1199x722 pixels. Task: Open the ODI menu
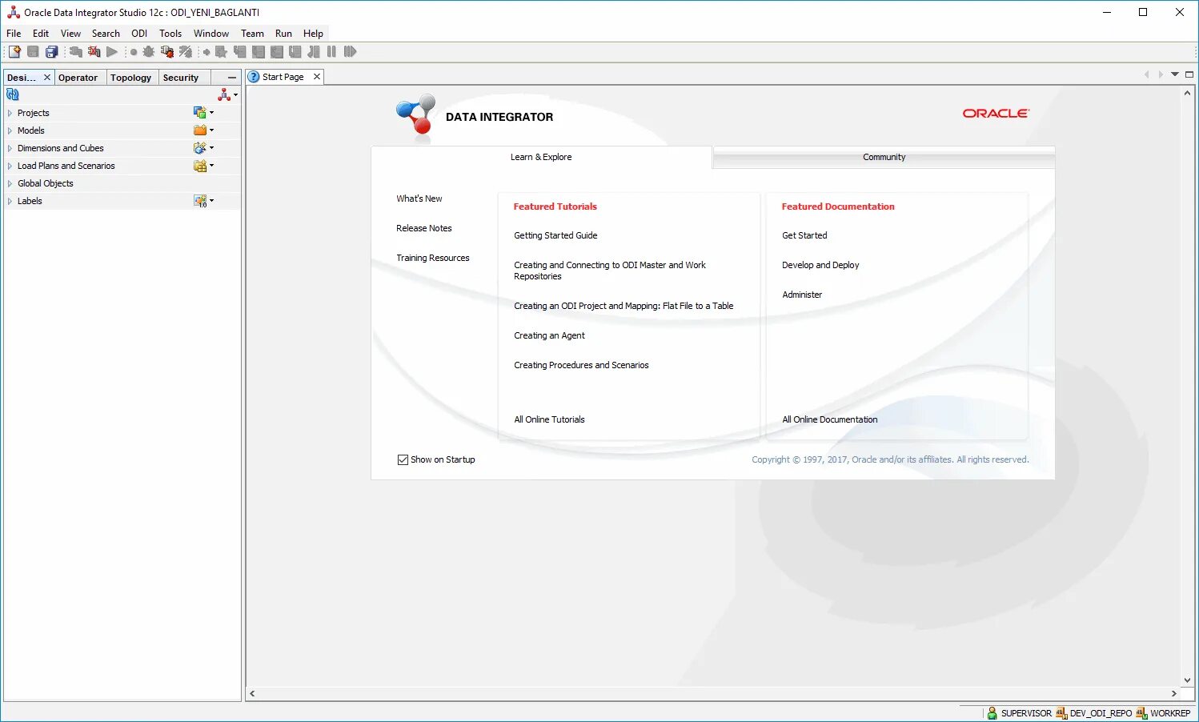139,34
